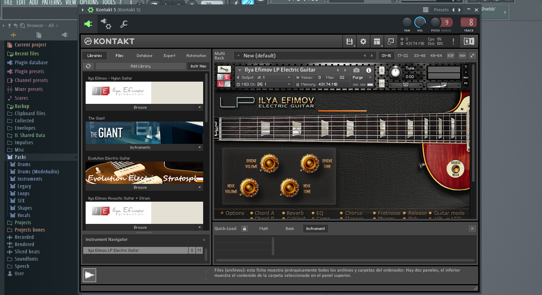Open the workspace panel layout menu

(x=377, y=41)
